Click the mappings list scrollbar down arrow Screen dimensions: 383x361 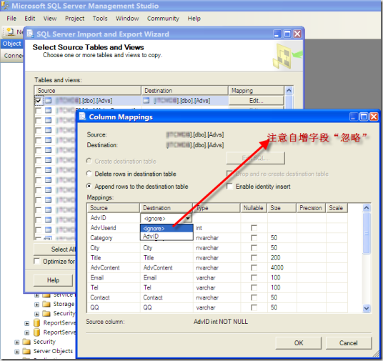366,308
